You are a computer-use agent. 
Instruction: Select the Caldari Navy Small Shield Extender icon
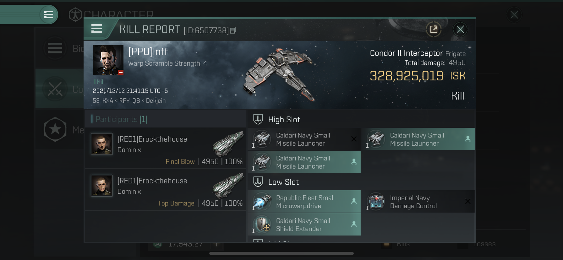(x=262, y=225)
